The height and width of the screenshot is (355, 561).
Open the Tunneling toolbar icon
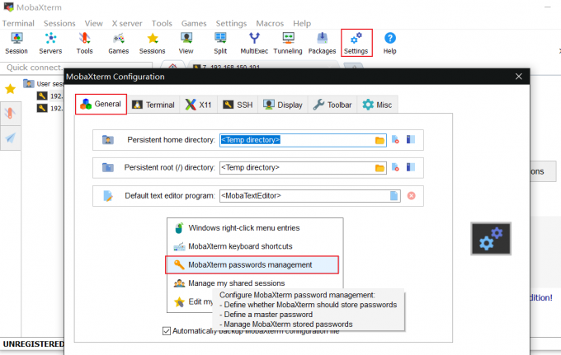click(x=288, y=43)
